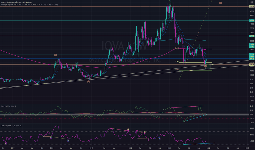Click Aug on the time axis
The width and height of the screenshot is (255, 150).
pos(114,148)
